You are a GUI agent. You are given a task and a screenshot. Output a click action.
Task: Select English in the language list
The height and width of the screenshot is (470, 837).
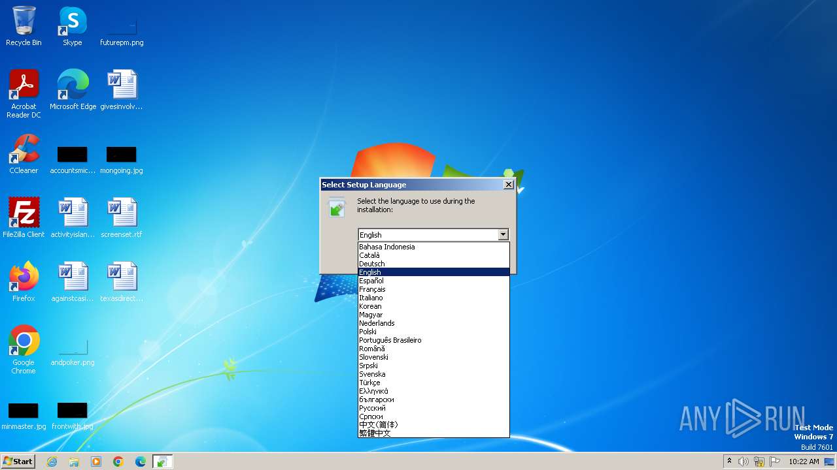tap(434, 272)
